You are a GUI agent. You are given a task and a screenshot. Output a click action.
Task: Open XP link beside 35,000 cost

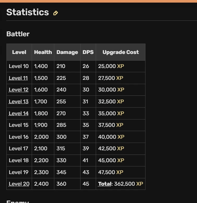click(121, 114)
